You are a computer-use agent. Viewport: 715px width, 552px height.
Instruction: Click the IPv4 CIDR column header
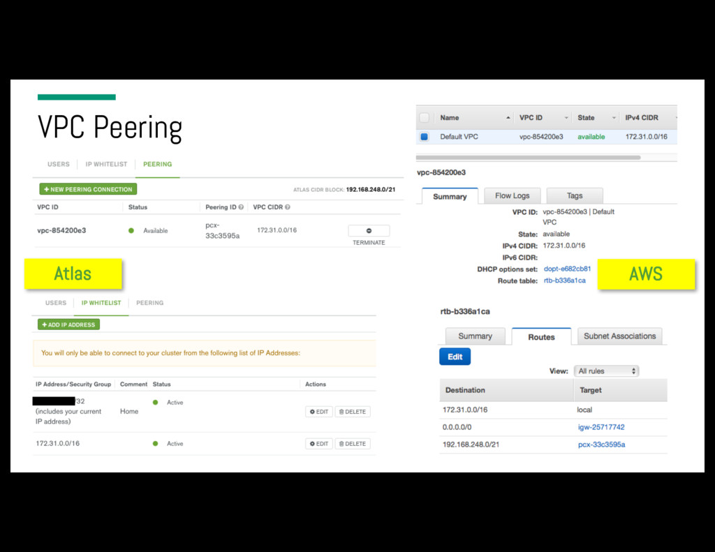coord(642,118)
